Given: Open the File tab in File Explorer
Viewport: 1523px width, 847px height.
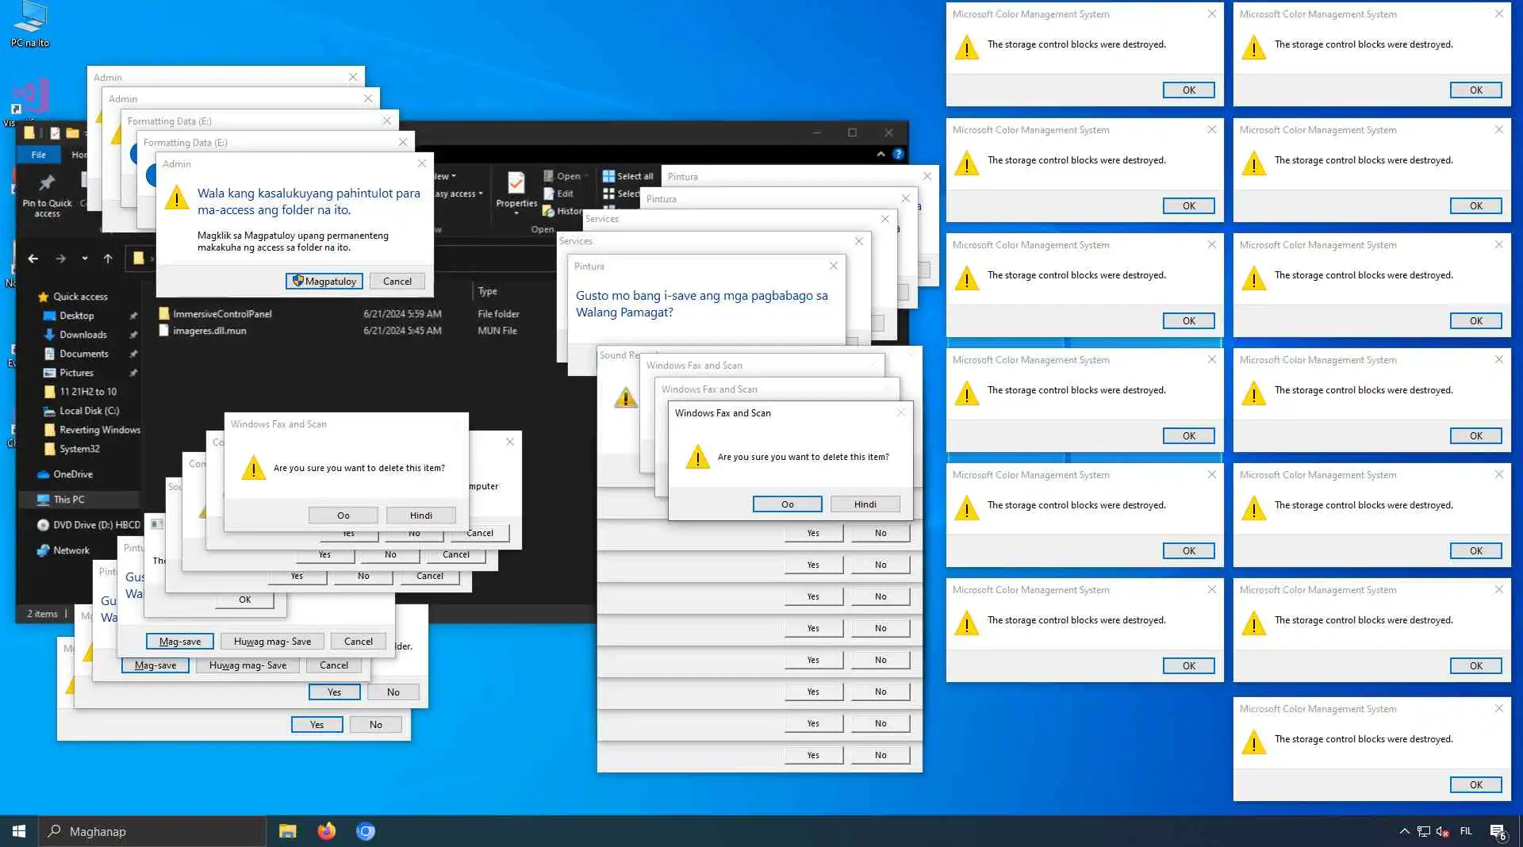Looking at the screenshot, I should pyautogui.click(x=38, y=155).
